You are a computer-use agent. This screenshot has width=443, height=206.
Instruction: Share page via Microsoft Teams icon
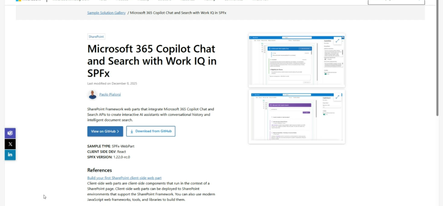[10, 133]
